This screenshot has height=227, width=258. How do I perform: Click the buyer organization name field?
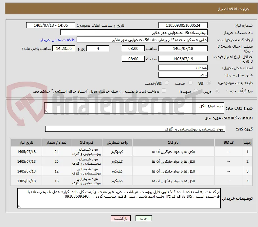(134, 33)
